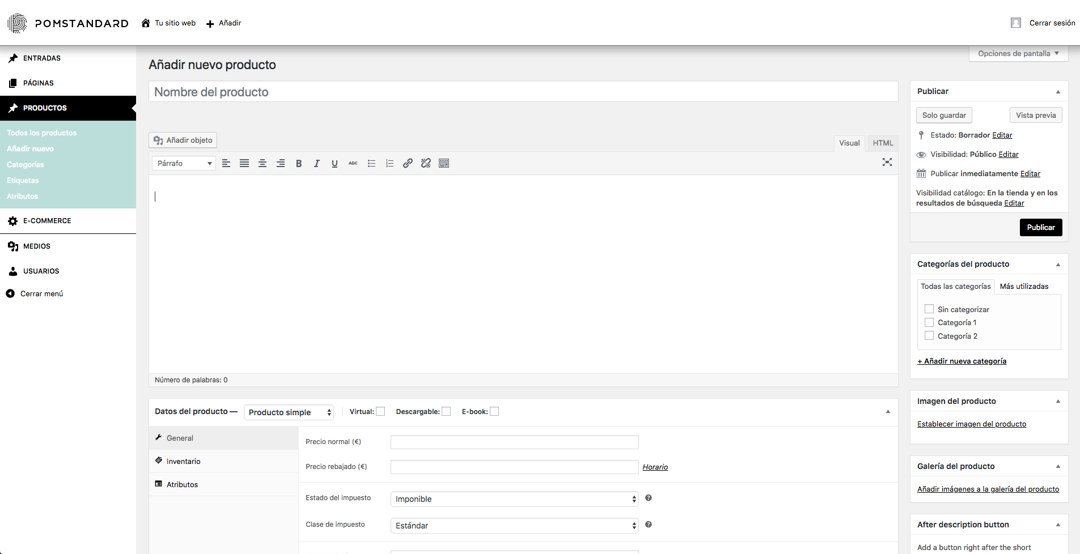The image size is (1080, 554).
Task: Click the Bold formatting icon
Action: point(299,164)
